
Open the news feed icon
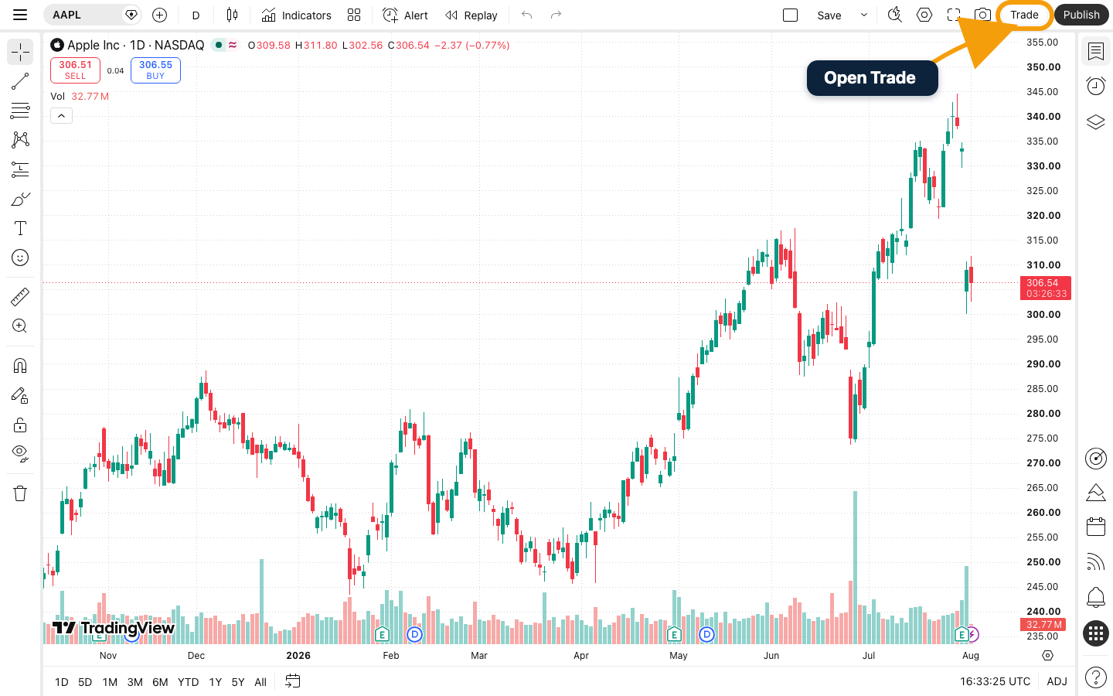1095,562
